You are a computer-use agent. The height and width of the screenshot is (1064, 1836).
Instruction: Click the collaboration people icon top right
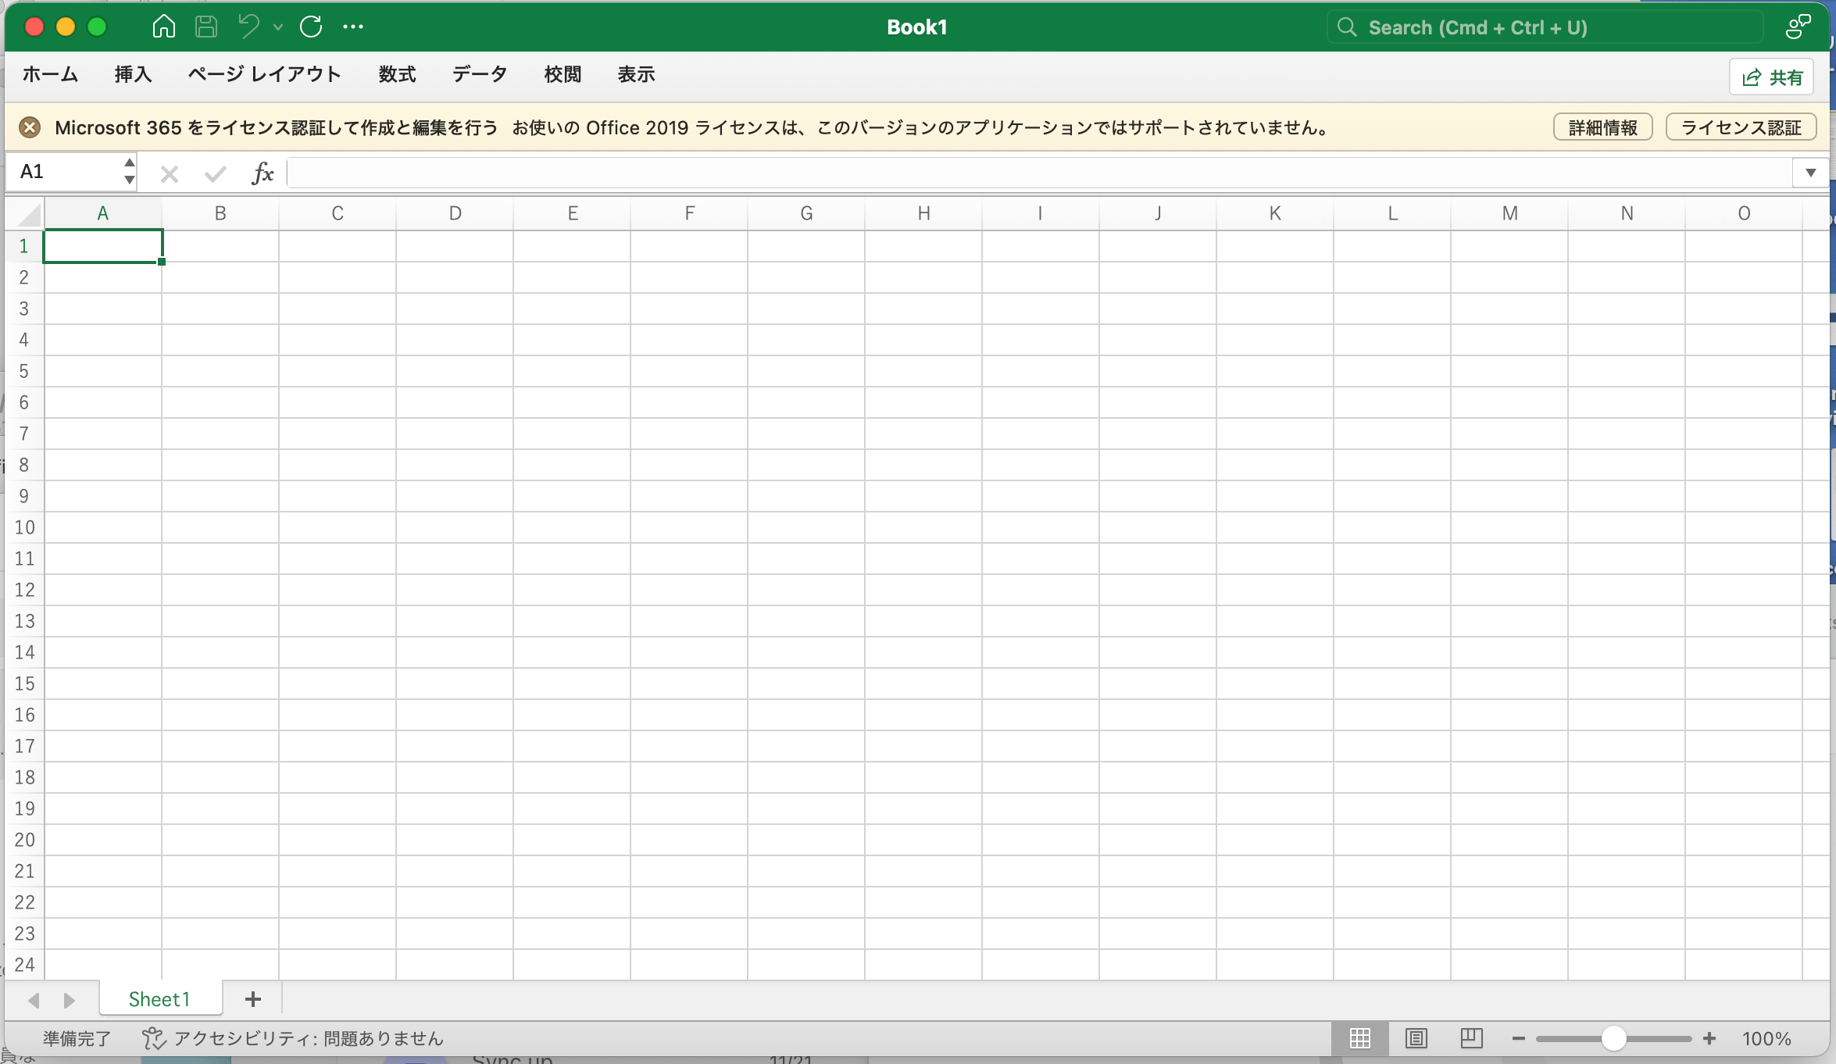click(1797, 27)
